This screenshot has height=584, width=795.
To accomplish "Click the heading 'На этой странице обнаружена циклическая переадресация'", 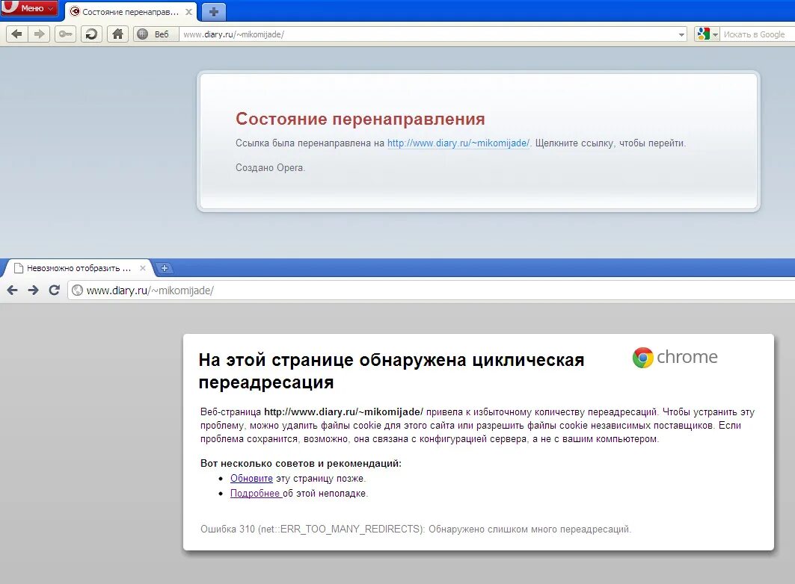I will (391, 371).
